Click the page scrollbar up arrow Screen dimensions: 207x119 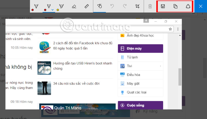pyautogui.click(x=180, y=35)
